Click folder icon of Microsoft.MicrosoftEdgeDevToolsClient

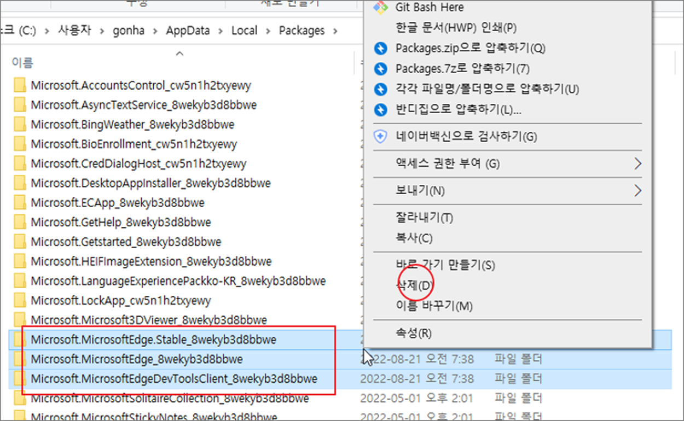[20, 378]
